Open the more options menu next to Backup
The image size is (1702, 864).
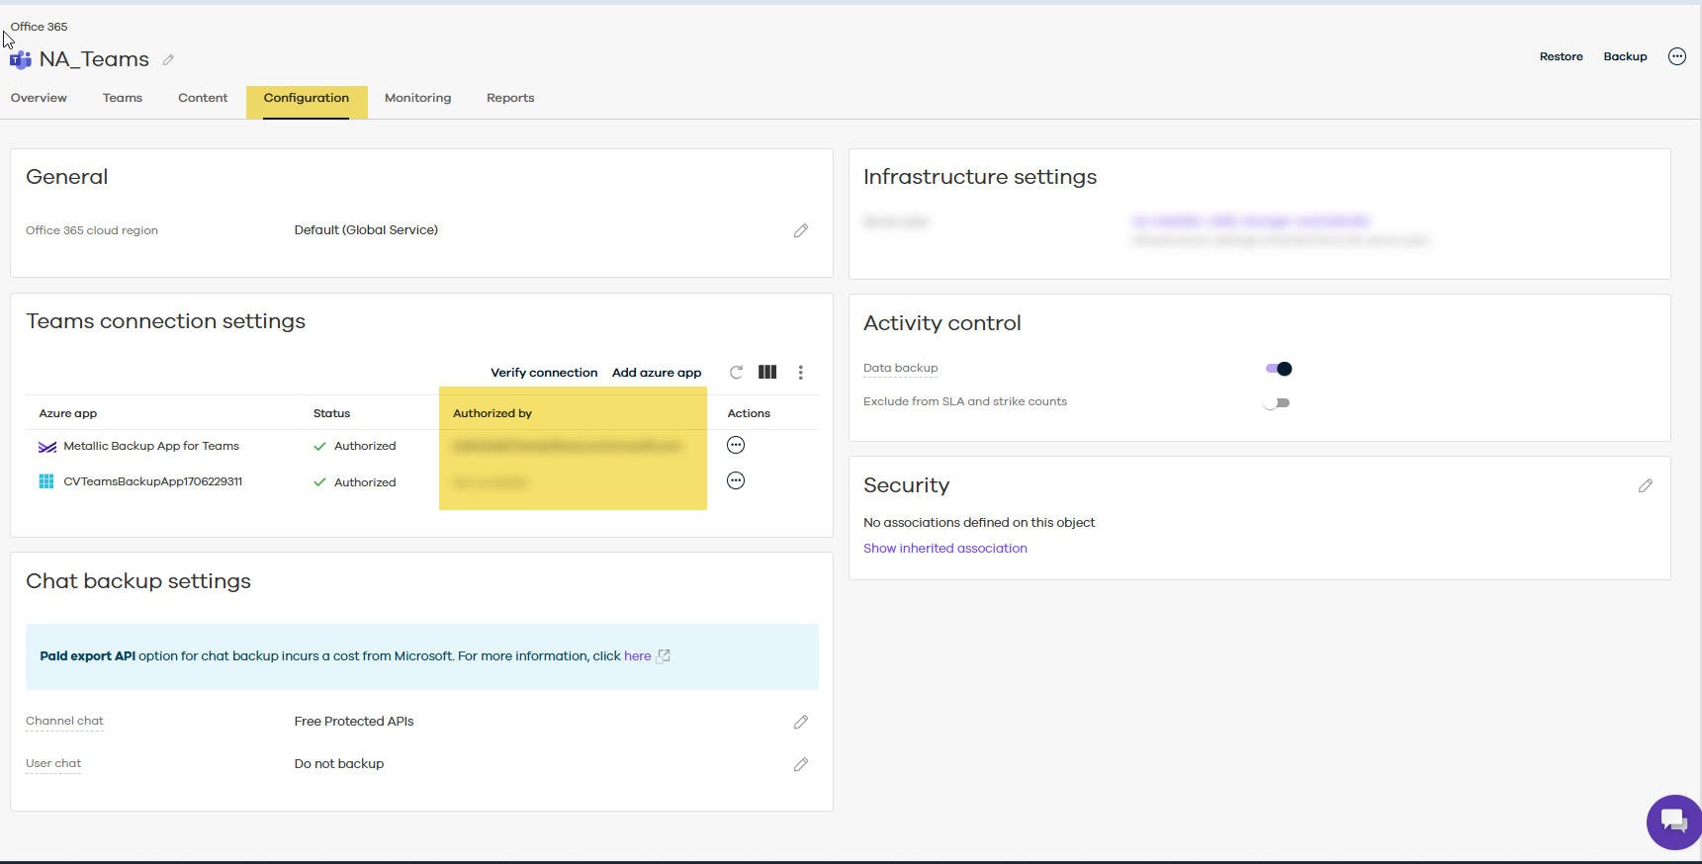click(1677, 56)
